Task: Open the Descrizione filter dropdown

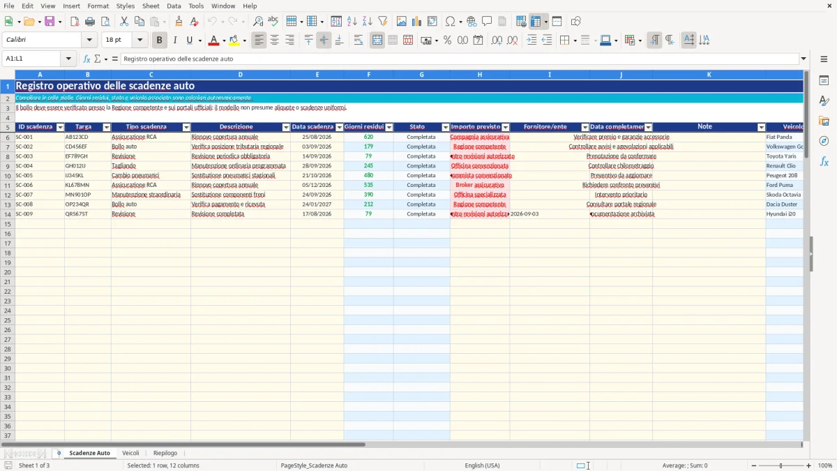Action: pyautogui.click(x=286, y=127)
